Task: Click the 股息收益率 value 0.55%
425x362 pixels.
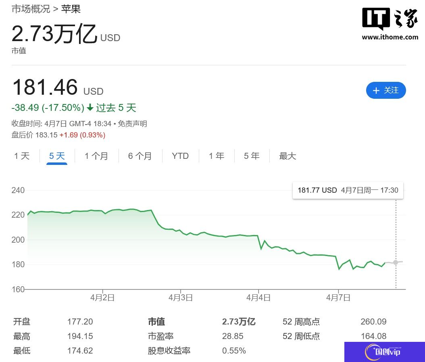Action: point(234,351)
